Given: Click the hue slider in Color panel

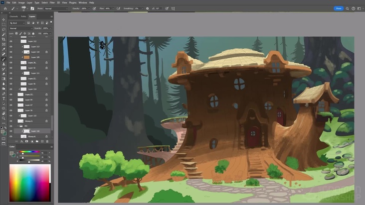Looking at the screenshot, I should [x=29, y=152].
